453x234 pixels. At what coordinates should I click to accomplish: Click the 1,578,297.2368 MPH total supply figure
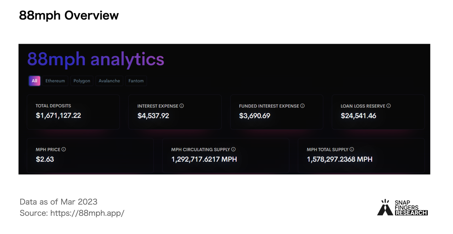[x=339, y=159]
